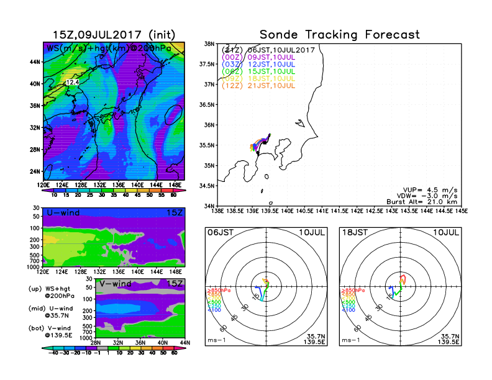
Task: Click the sonde track cluster on tracking map
Action: point(260,143)
